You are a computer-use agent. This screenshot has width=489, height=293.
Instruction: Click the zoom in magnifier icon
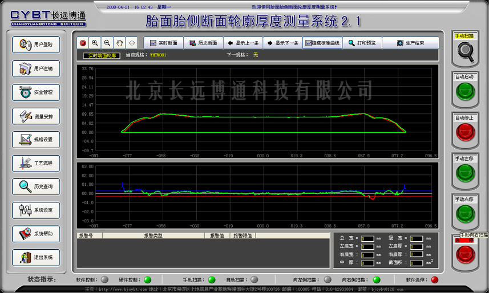click(x=95, y=43)
